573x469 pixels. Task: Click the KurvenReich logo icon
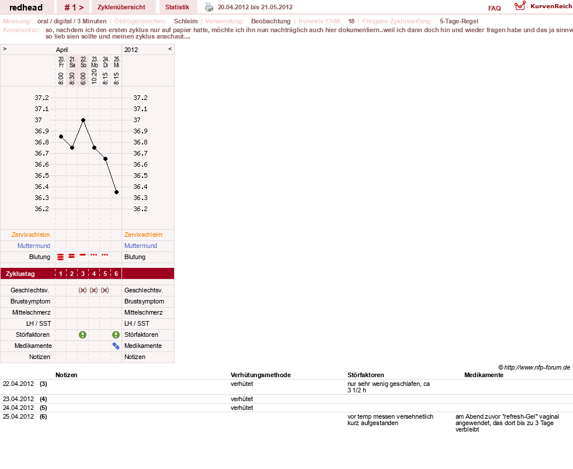[x=520, y=6]
